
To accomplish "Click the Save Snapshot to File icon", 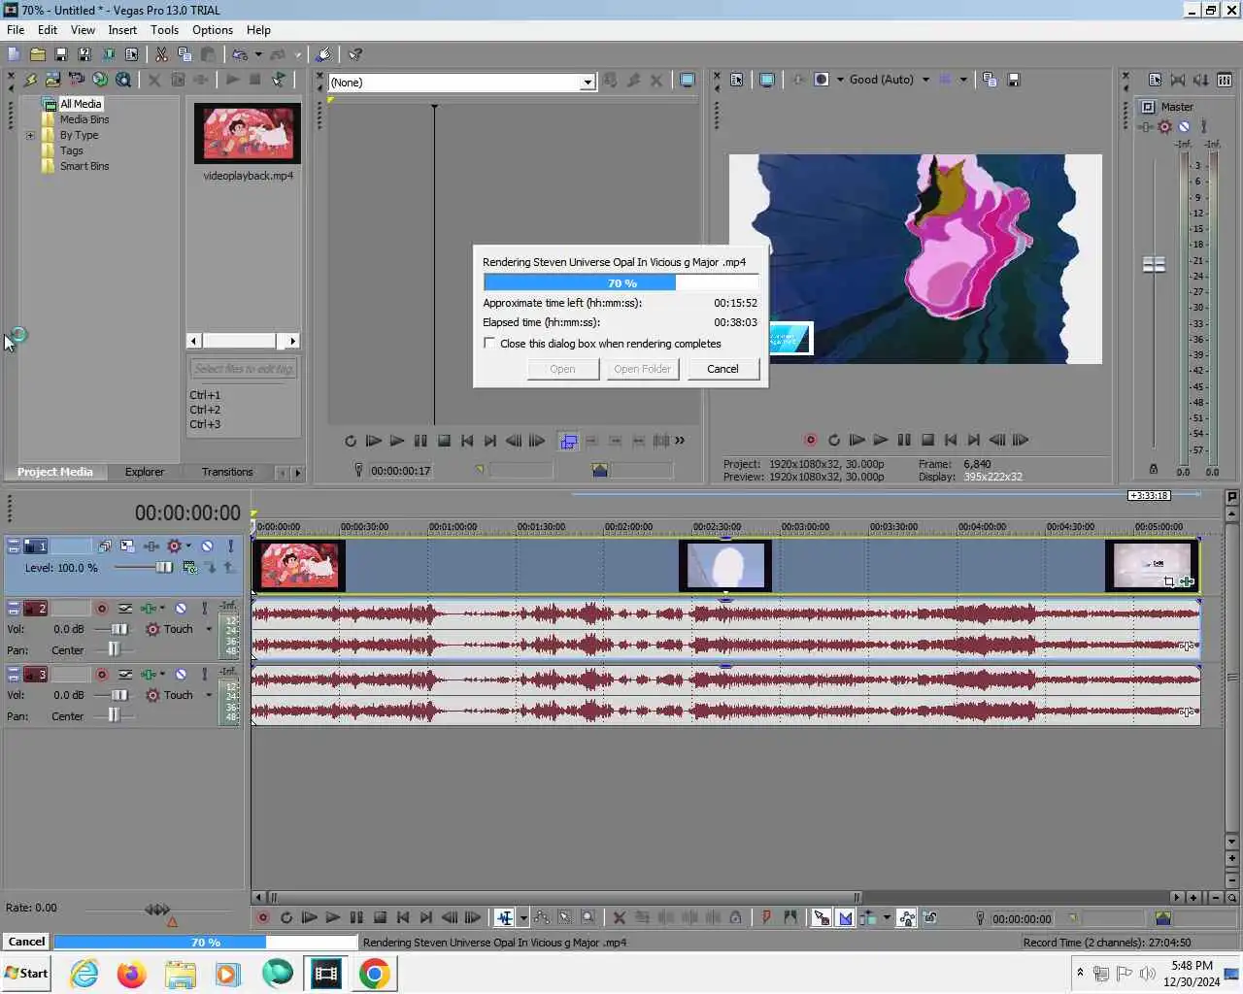I will (x=1013, y=80).
